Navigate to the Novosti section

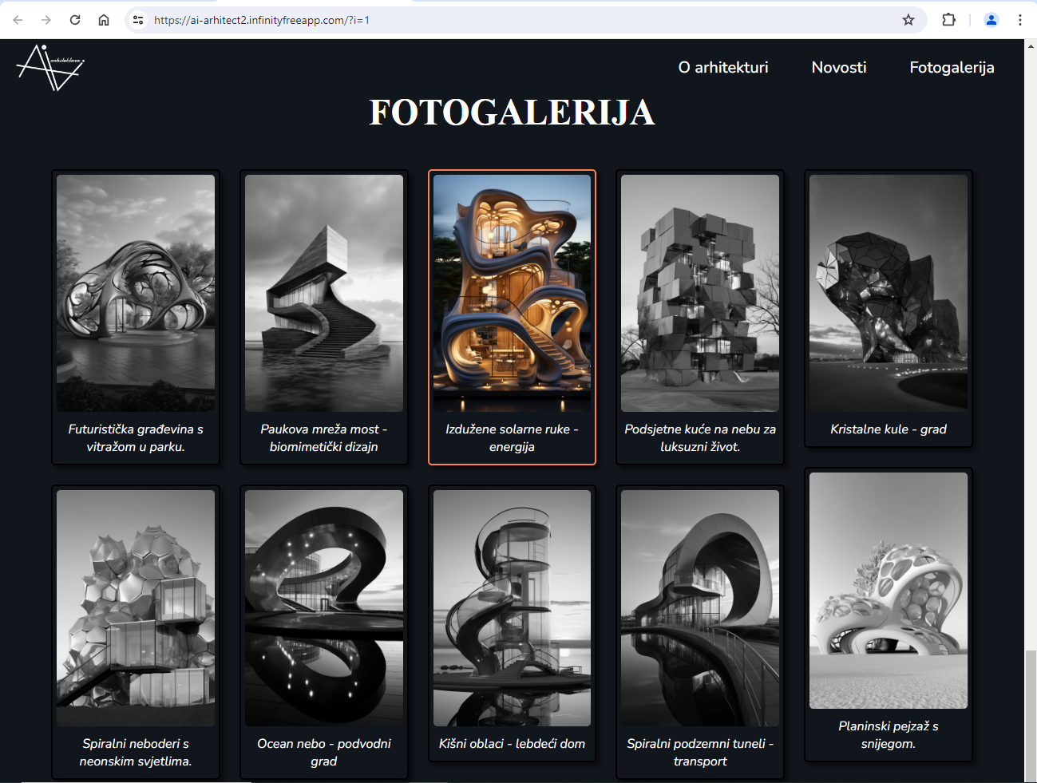coord(838,68)
